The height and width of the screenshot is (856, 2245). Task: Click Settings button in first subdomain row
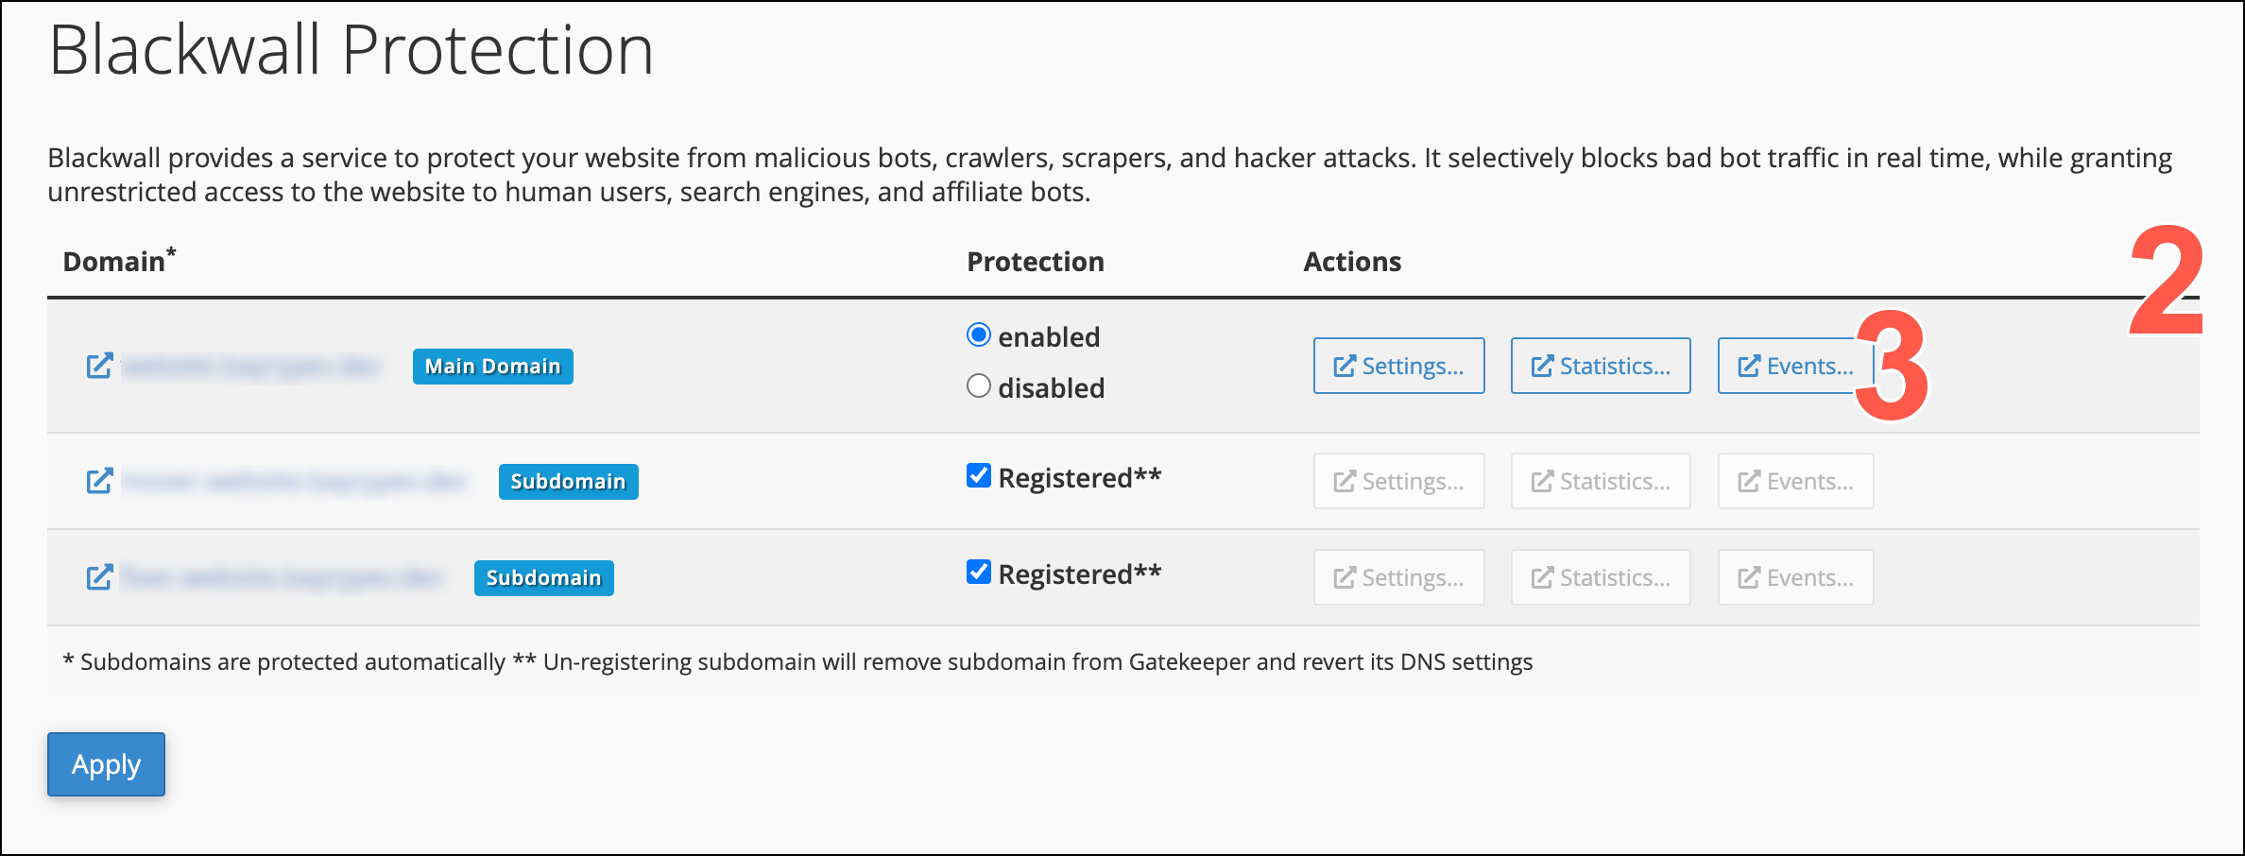pyautogui.click(x=1398, y=481)
